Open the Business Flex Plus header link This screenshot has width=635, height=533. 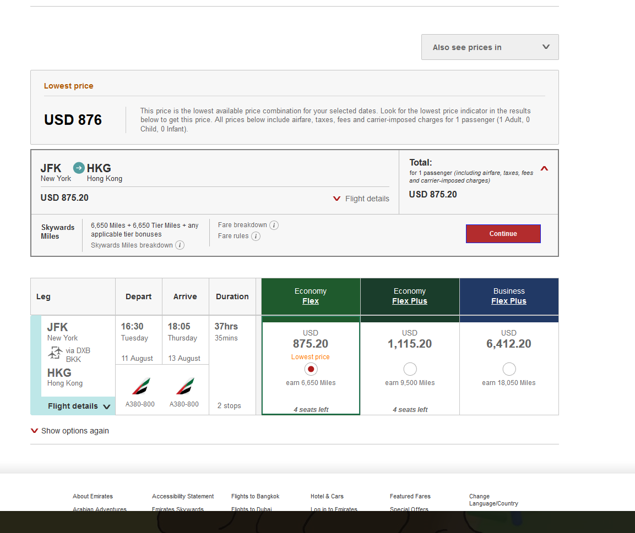509,301
